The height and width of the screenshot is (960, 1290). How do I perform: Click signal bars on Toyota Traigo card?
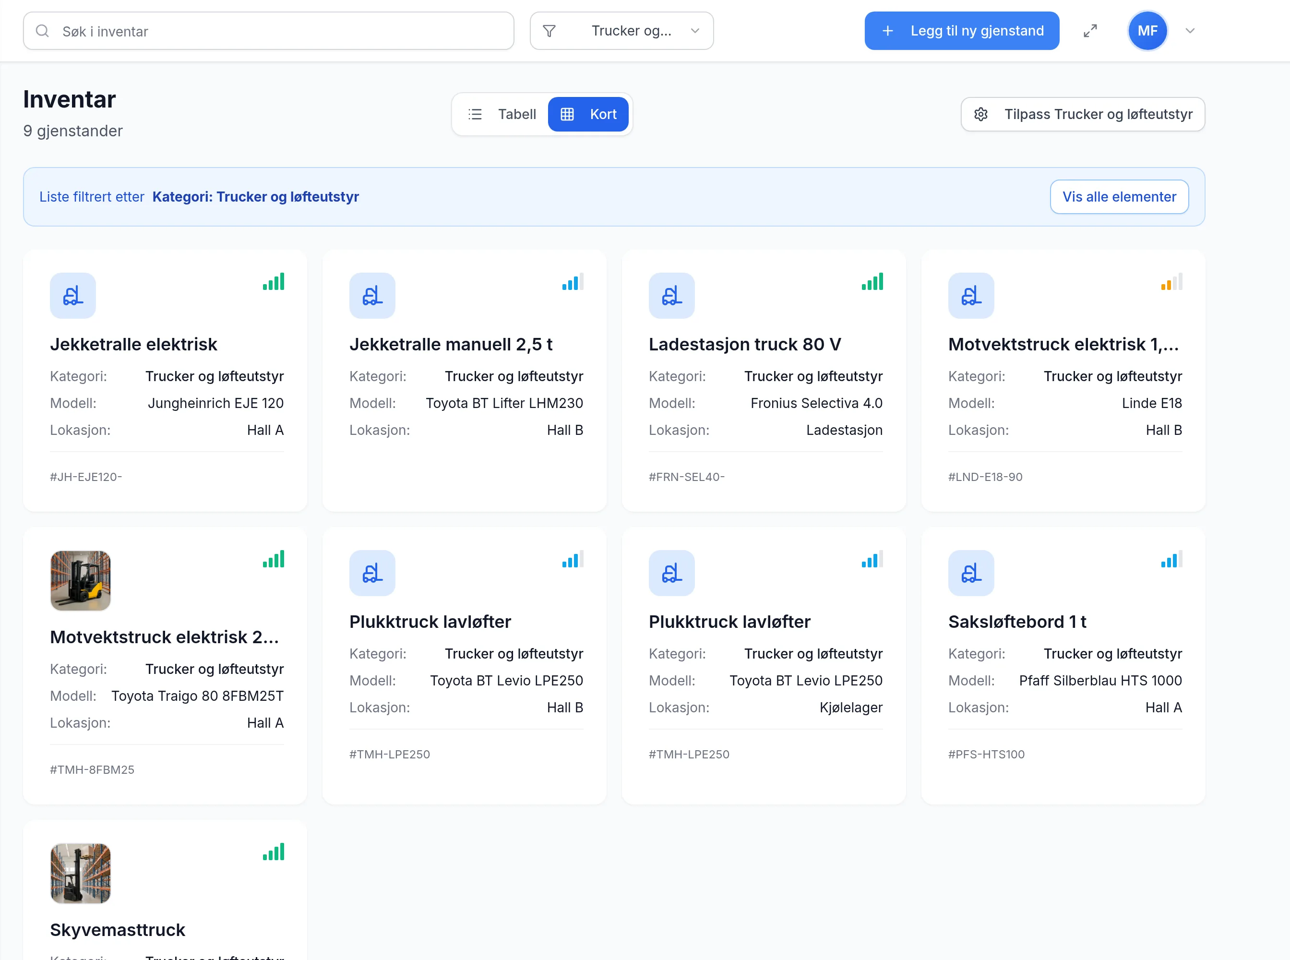point(273,559)
